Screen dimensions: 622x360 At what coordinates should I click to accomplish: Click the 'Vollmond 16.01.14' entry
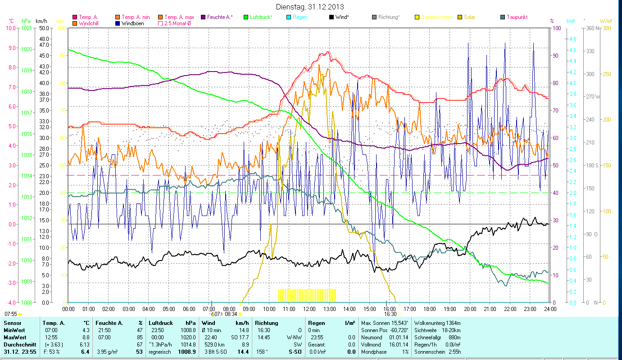click(x=385, y=345)
